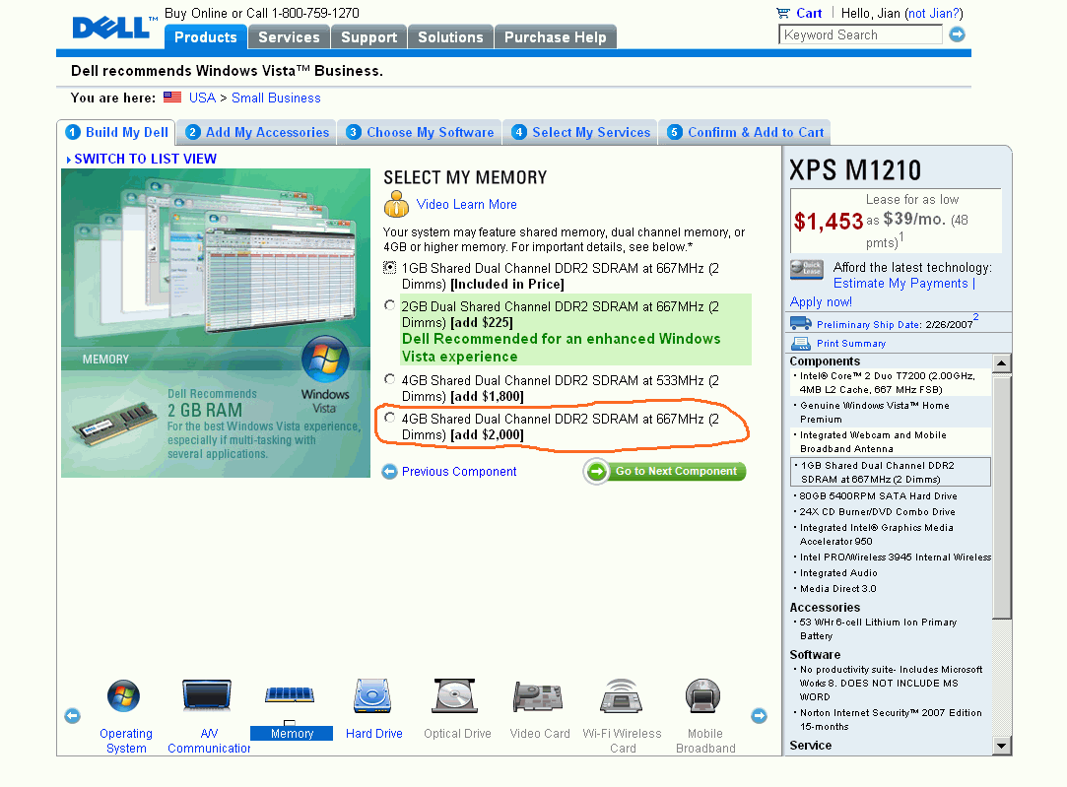This screenshot has height=787, width=1067.
Task: Select the Operating System component icon
Action: (123, 695)
